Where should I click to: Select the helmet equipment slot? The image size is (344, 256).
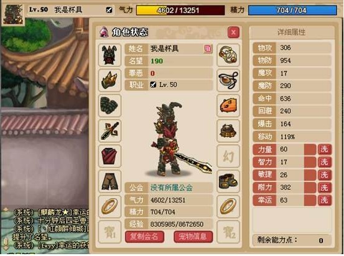tap(109, 55)
